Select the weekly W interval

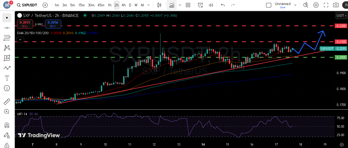click(136, 5)
